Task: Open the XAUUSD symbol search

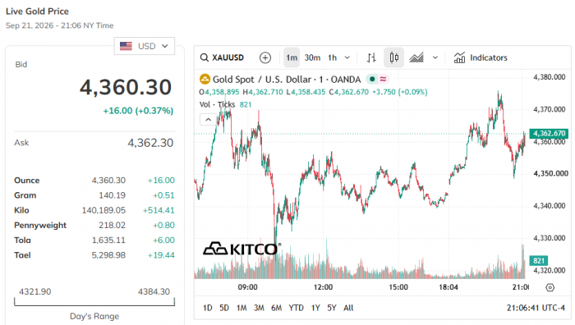Action: coord(222,57)
